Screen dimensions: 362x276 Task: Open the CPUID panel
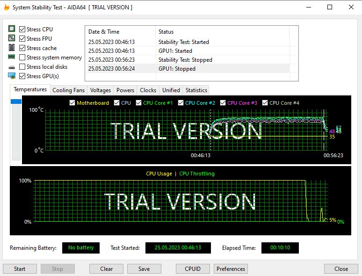click(x=193, y=269)
